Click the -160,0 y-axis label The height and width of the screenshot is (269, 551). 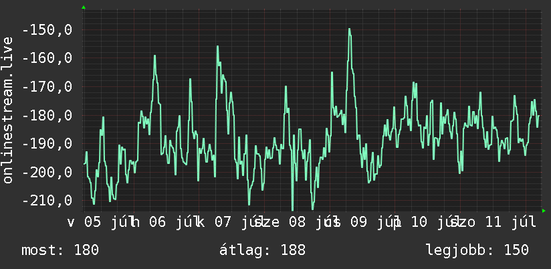coord(47,58)
